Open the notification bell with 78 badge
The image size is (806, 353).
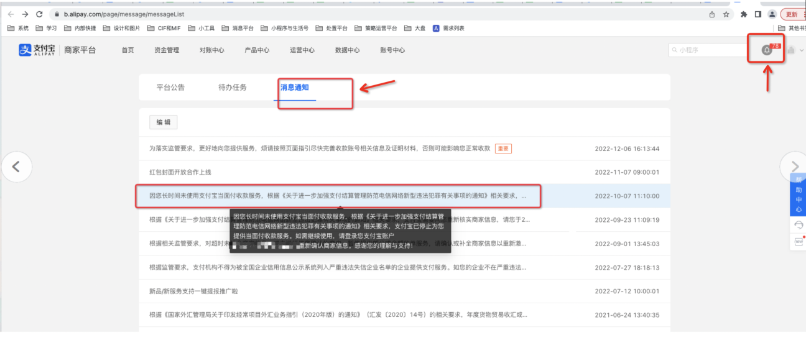tap(767, 50)
